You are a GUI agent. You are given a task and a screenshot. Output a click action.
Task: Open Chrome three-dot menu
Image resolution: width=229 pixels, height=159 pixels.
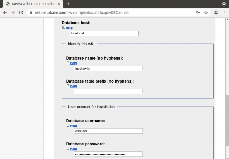tap(224, 12)
